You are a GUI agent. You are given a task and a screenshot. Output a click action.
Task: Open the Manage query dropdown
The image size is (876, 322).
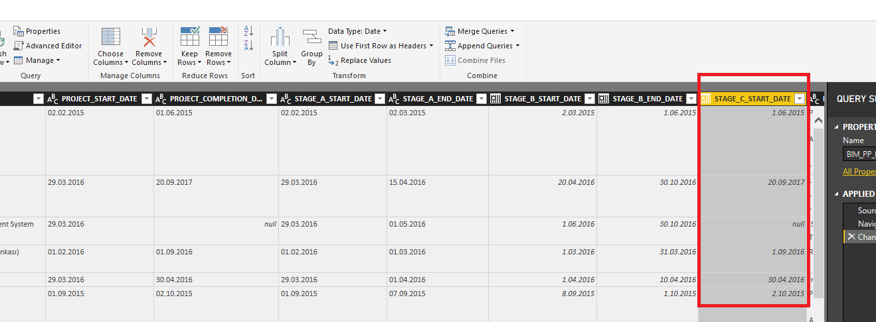(x=37, y=60)
